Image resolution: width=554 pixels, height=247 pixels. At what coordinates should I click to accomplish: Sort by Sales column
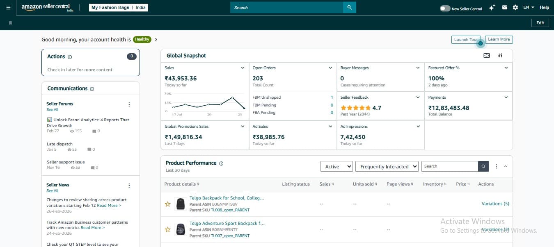click(x=327, y=184)
